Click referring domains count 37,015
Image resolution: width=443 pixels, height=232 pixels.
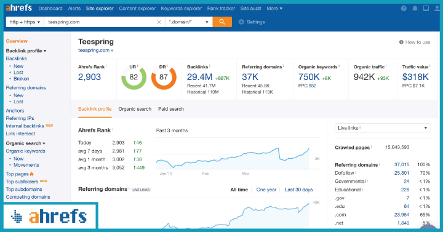coord(402,164)
